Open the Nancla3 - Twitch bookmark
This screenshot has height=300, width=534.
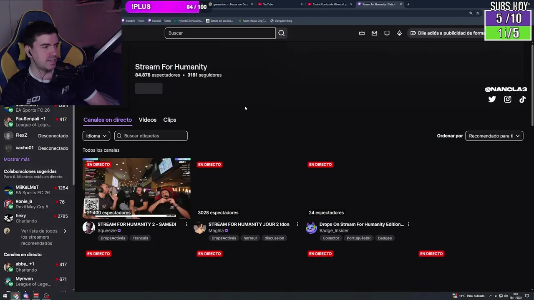pyautogui.click(x=159, y=20)
